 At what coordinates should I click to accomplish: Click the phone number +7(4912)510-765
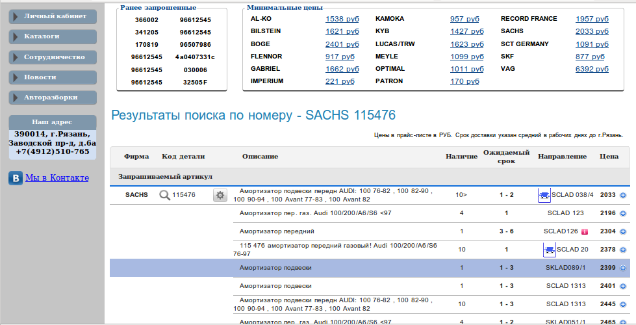pyautogui.click(x=53, y=151)
